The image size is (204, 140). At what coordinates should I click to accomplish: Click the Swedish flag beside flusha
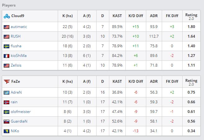7,46
